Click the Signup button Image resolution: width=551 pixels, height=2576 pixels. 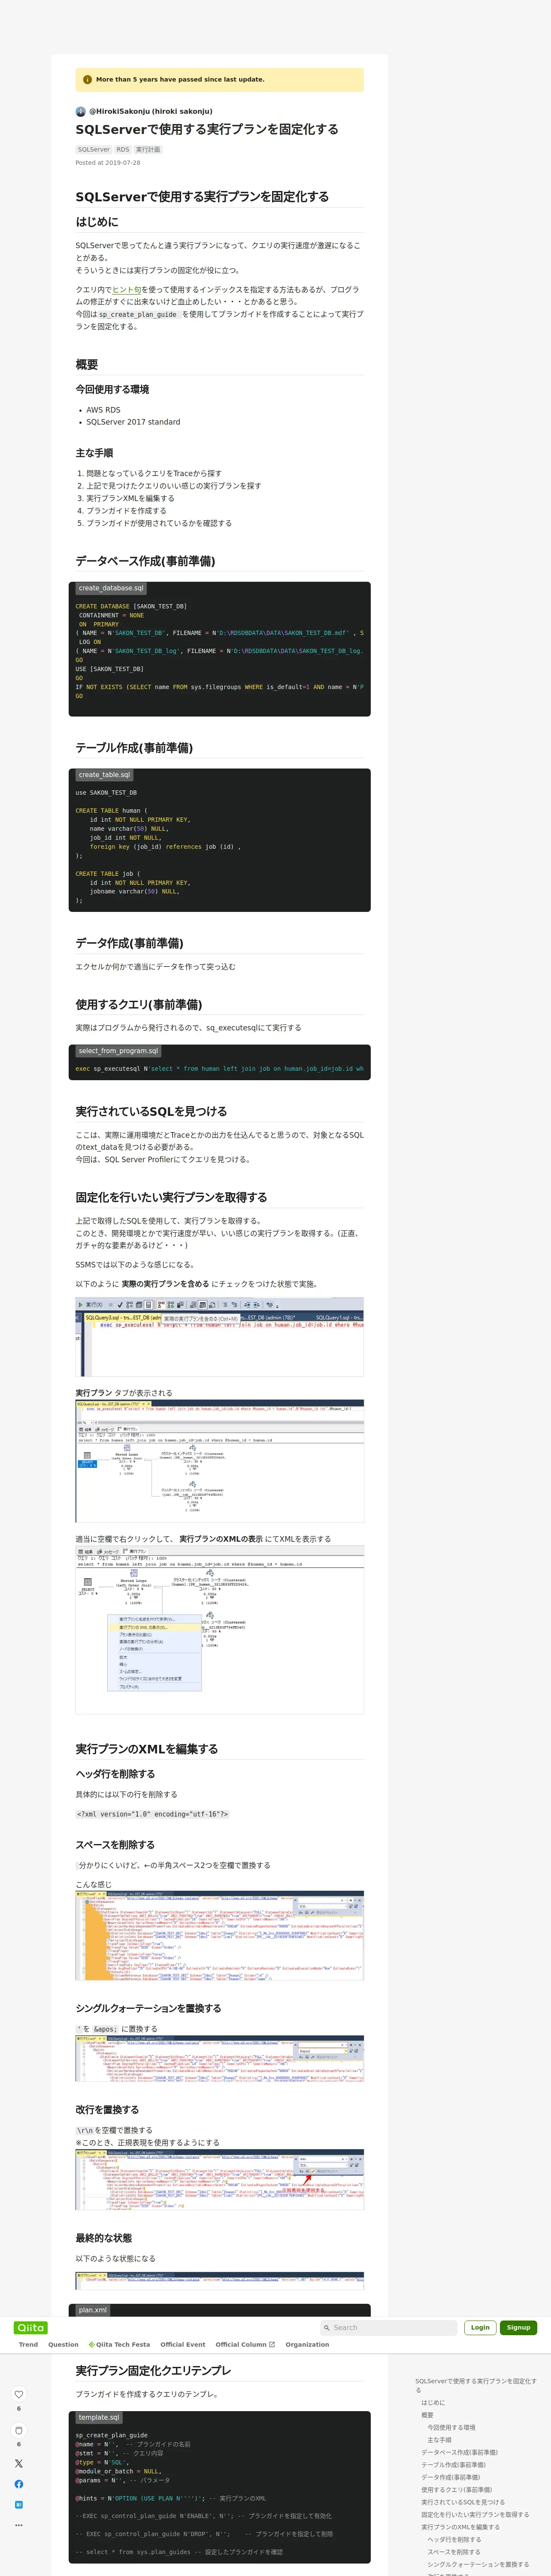pyautogui.click(x=518, y=2327)
